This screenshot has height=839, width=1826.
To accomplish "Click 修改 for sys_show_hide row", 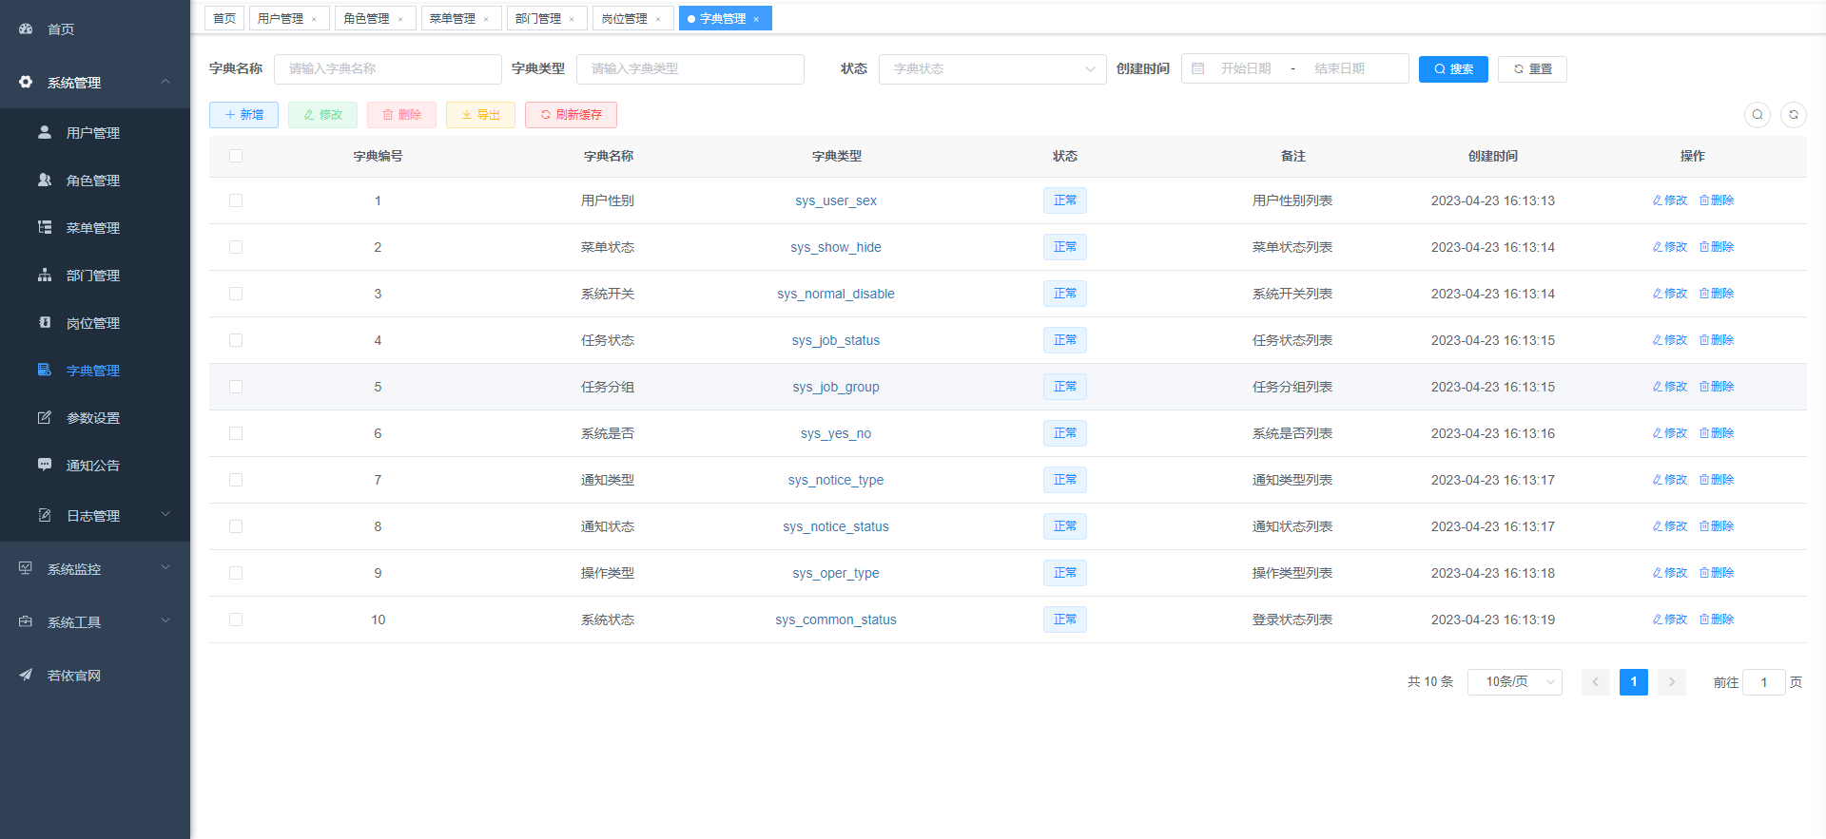I will (x=1669, y=247).
